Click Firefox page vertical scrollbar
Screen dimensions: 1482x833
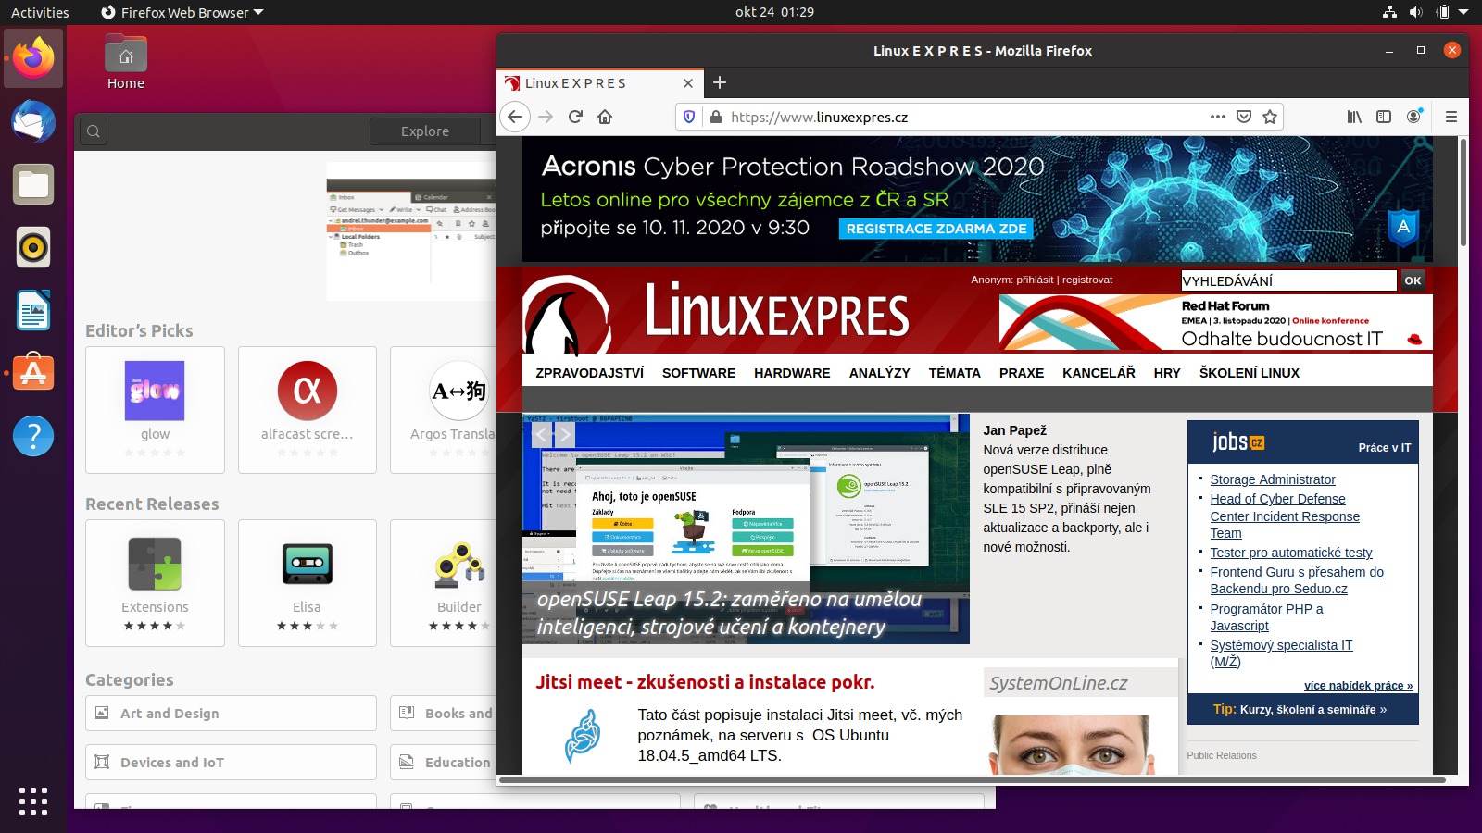(1463, 193)
